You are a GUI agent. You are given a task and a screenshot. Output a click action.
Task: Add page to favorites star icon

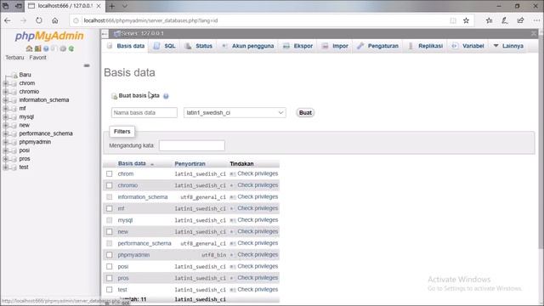tap(467, 20)
